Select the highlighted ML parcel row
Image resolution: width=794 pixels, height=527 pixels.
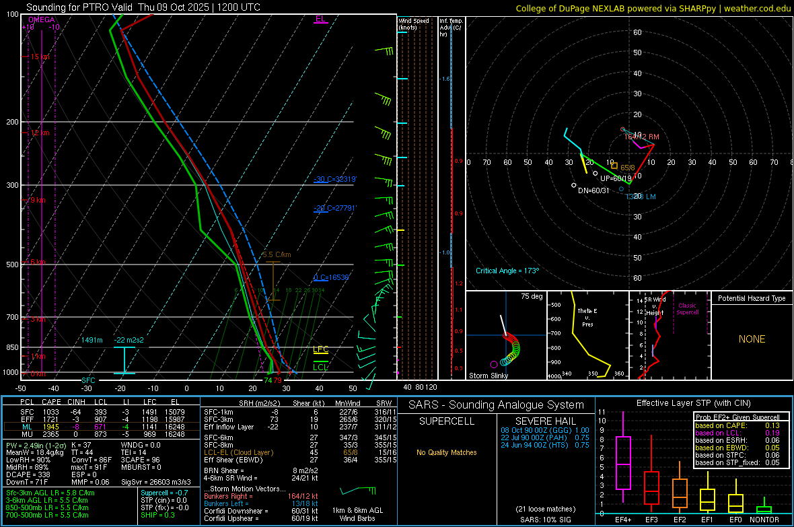coord(102,427)
